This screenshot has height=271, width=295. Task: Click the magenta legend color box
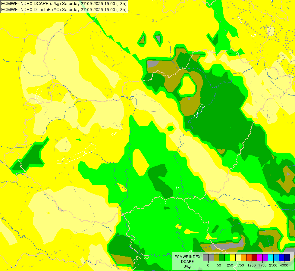[x=260, y=257]
